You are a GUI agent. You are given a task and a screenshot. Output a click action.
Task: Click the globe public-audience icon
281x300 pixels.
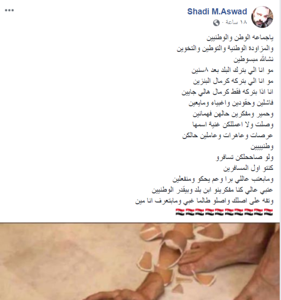point(217,23)
